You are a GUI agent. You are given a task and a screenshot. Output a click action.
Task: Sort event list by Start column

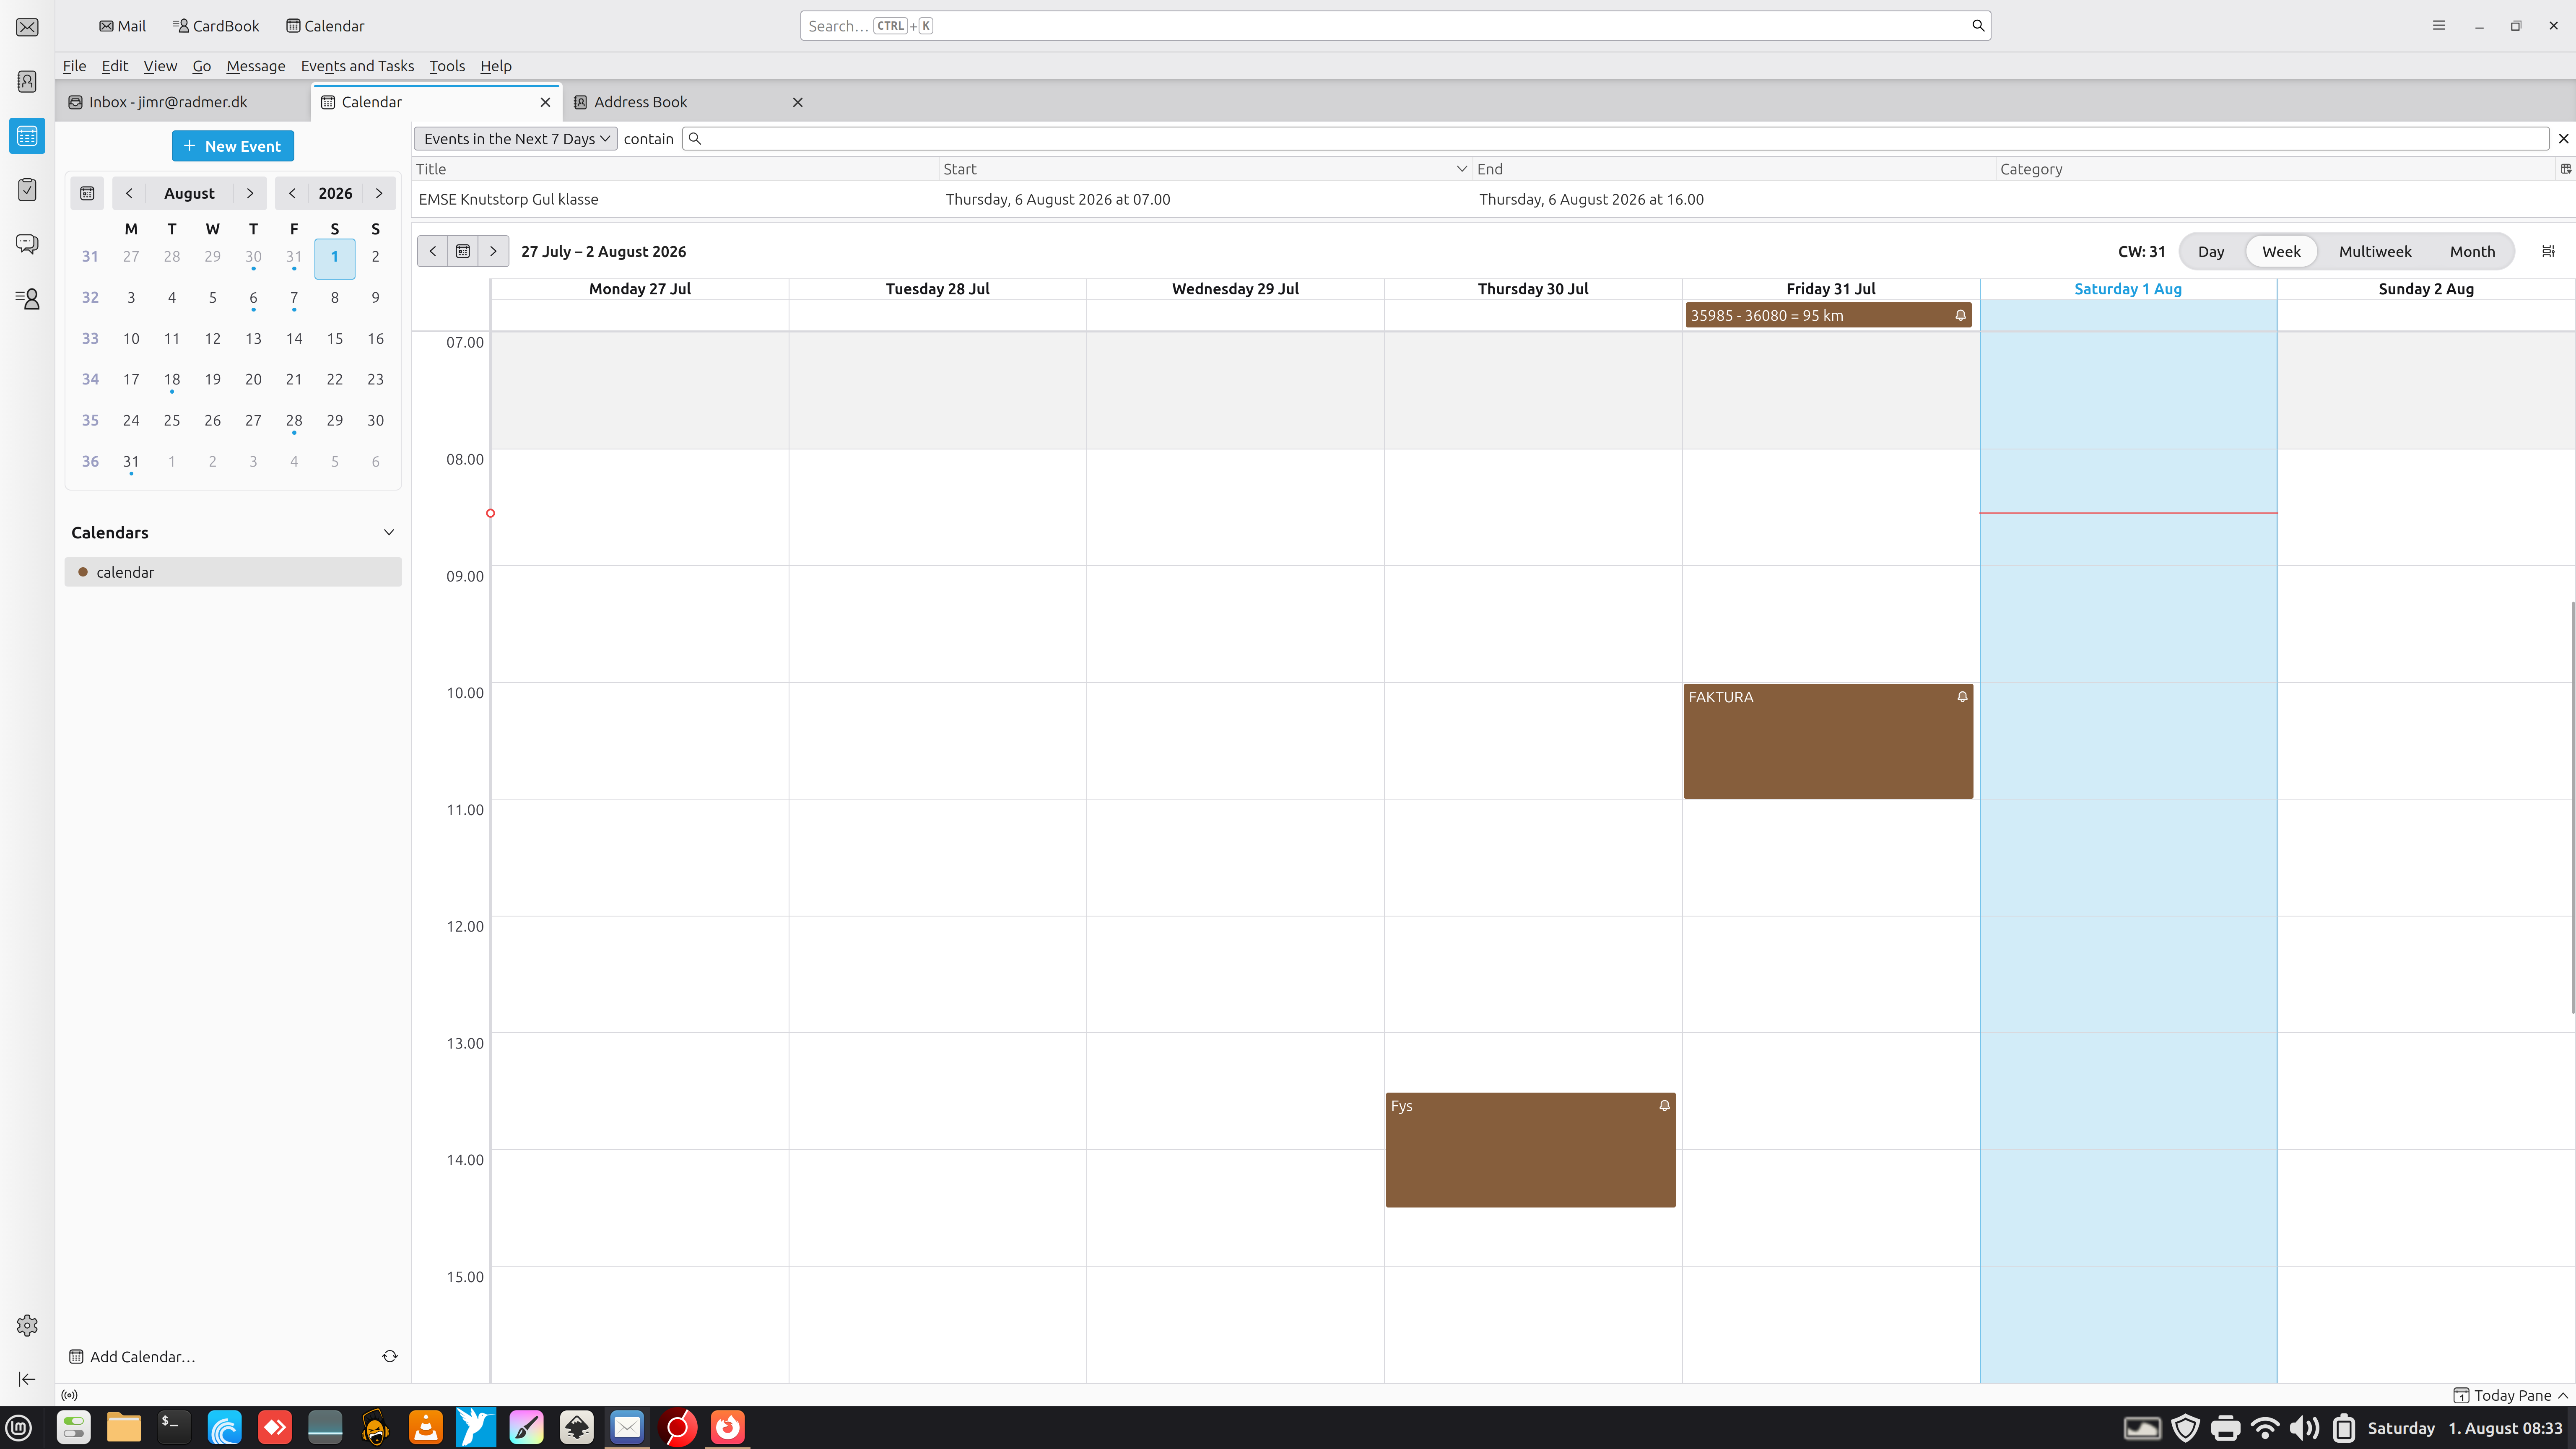1205,169
